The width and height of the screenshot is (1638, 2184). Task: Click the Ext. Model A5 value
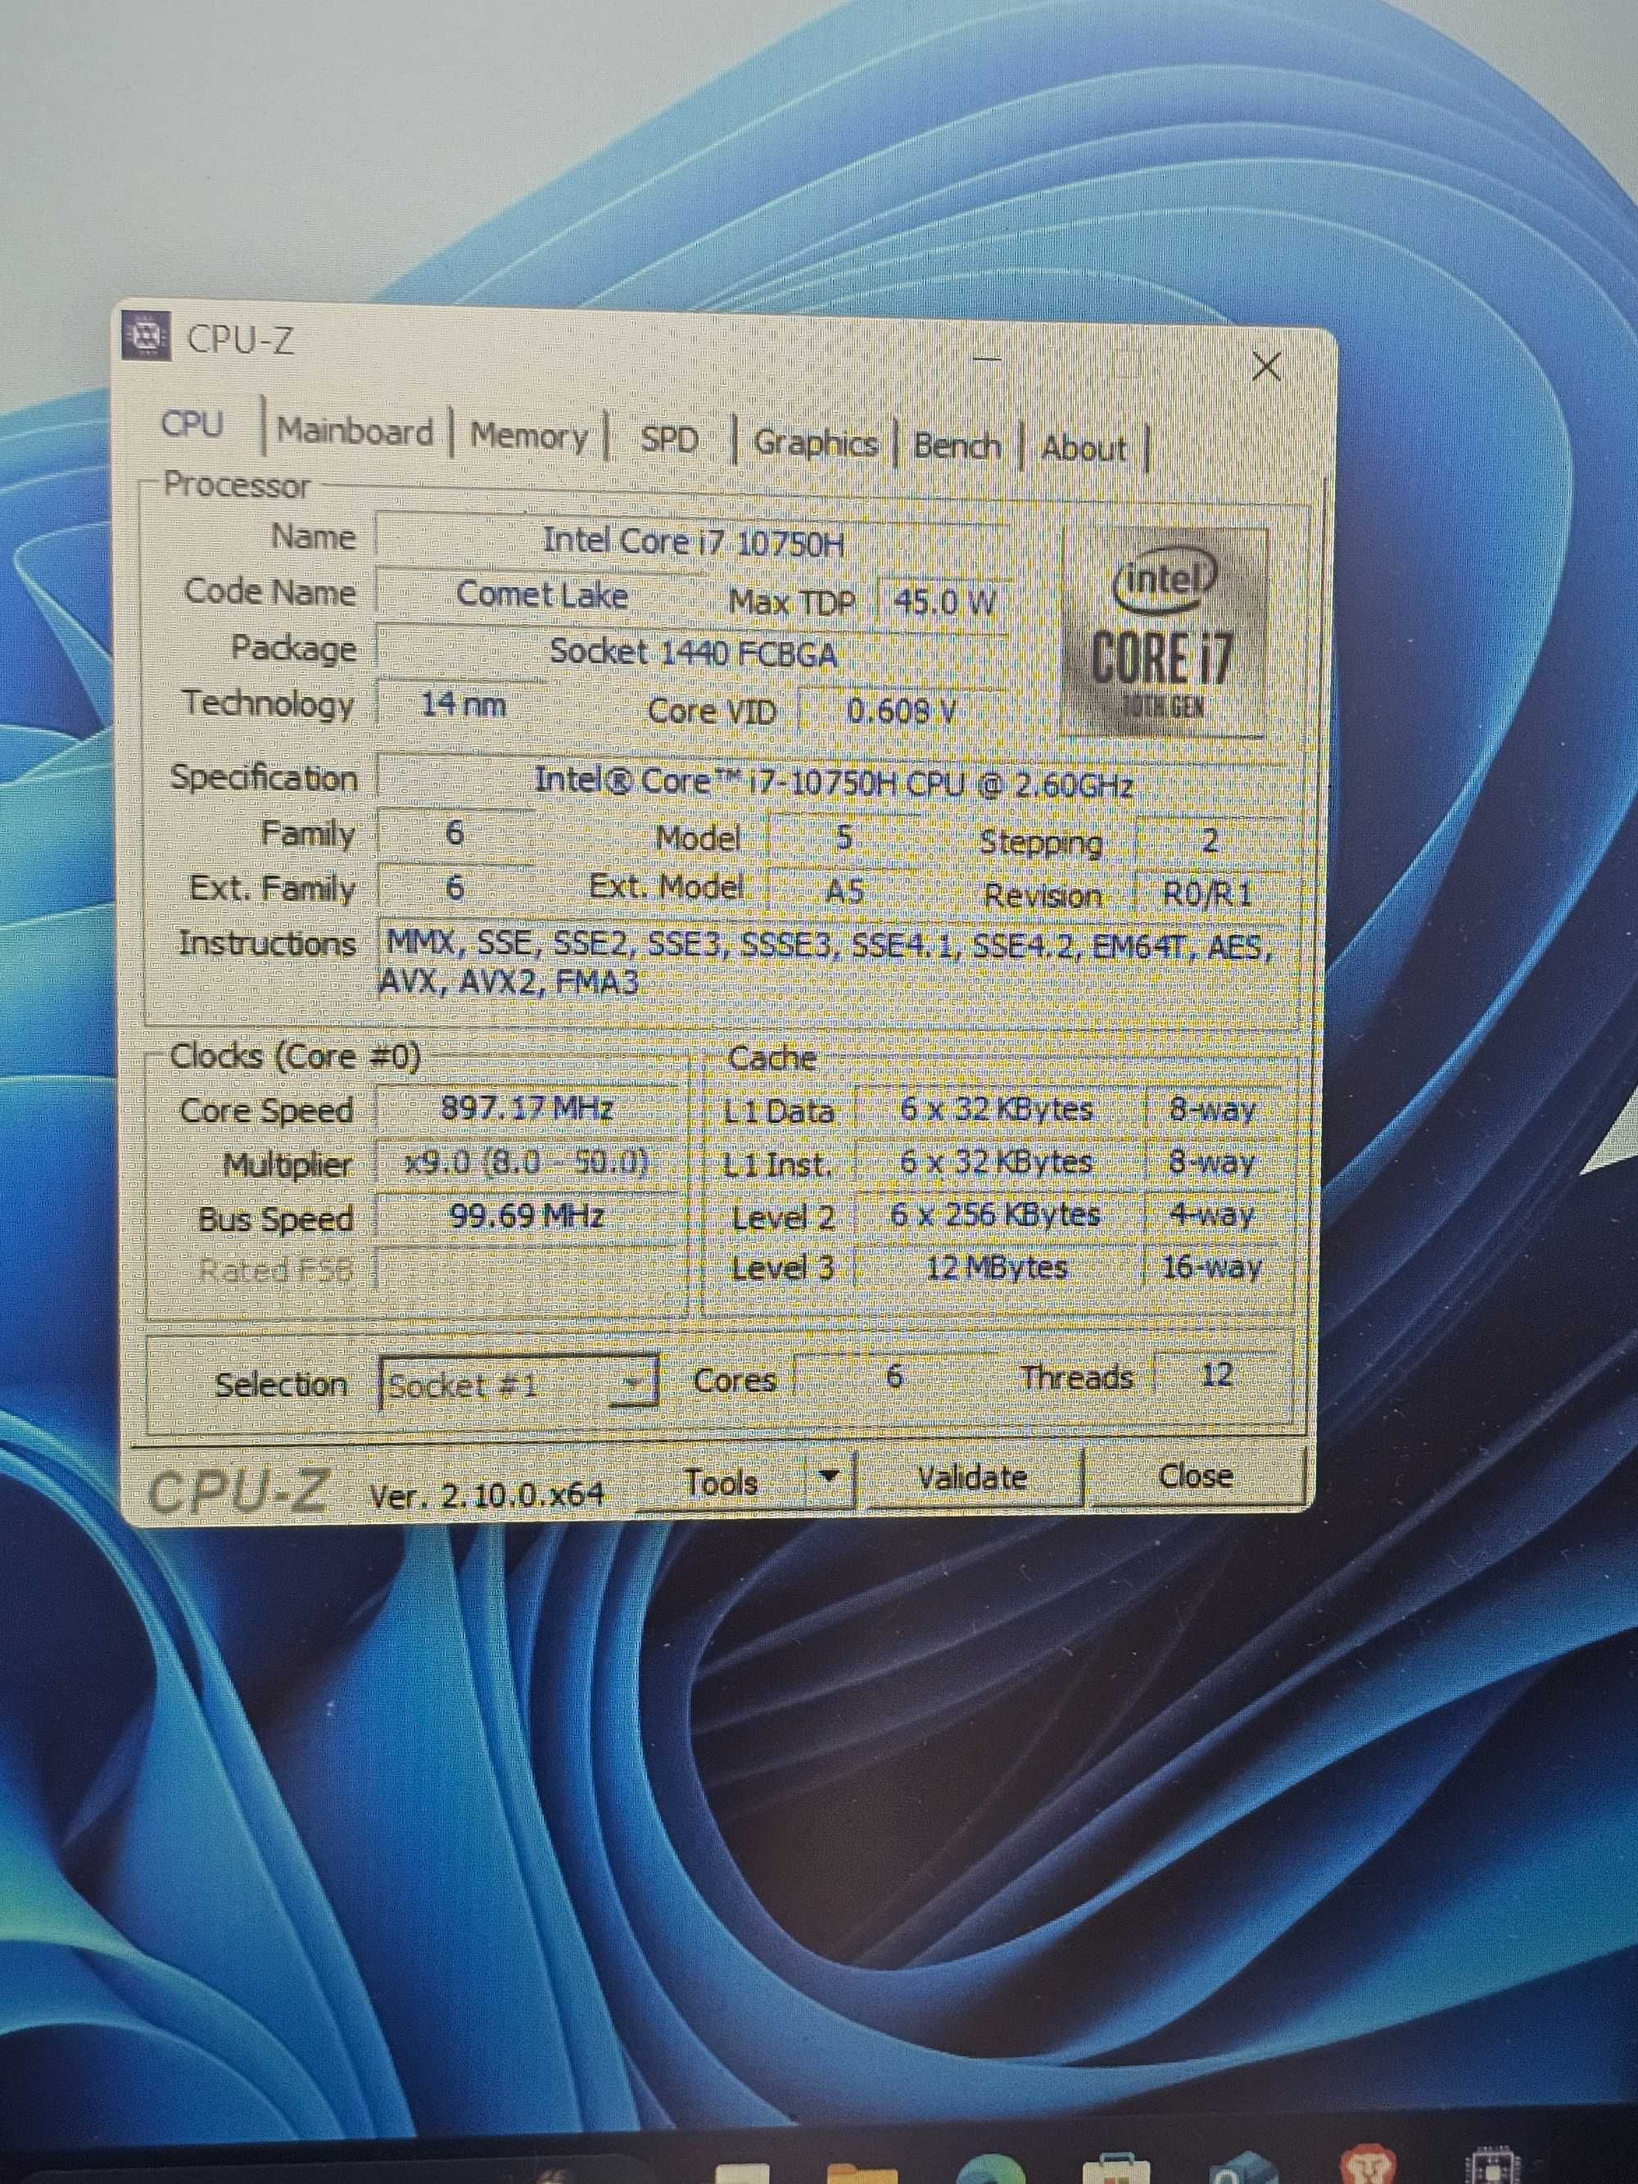pos(844,892)
